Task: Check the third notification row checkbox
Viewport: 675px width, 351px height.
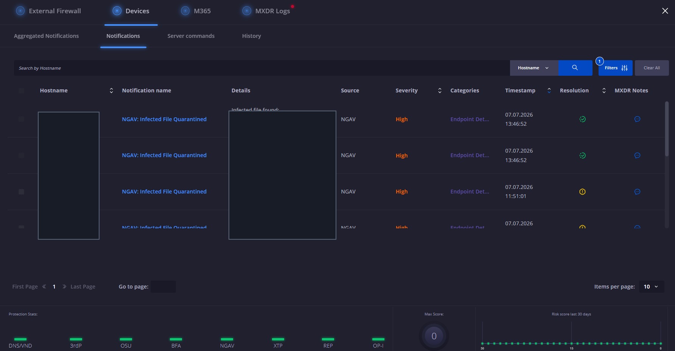Action: click(x=21, y=192)
